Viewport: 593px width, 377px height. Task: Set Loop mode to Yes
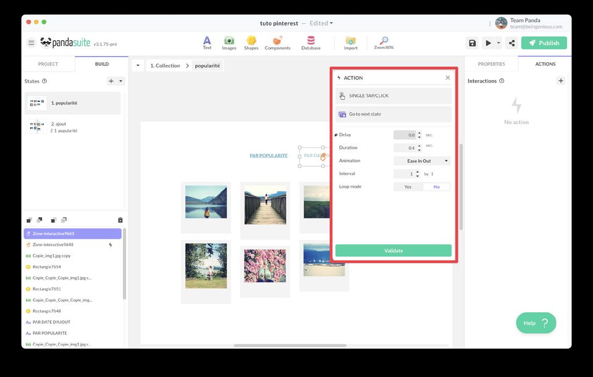pos(407,186)
